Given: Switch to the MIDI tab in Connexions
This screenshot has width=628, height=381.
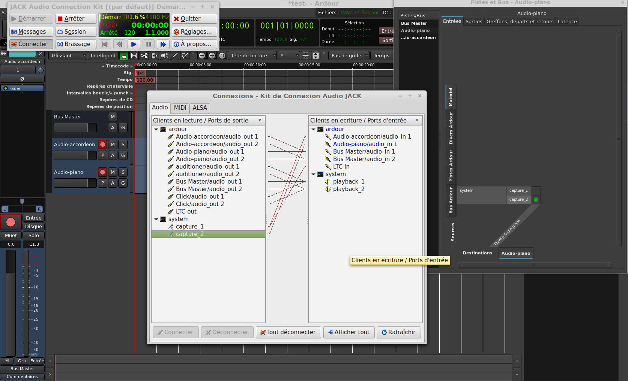Looking at the screenshot, I should coord(180,108).
